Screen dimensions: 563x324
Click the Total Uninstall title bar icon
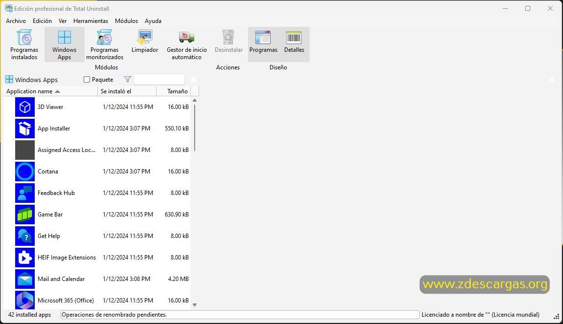click(9, 8)
